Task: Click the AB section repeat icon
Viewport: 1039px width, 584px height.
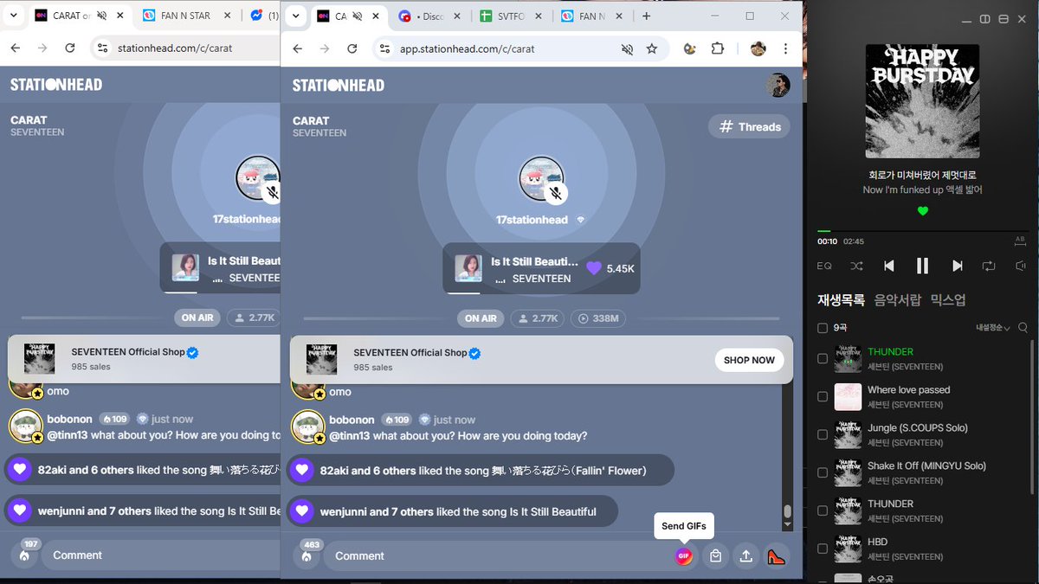Action: pyautogui.click(x=1021, y=240)
